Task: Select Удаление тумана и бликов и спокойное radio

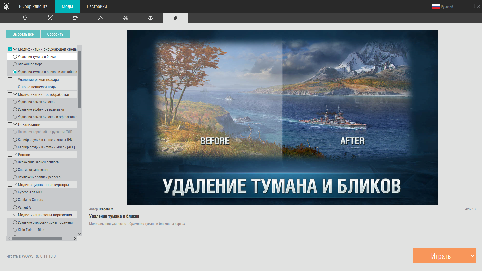Action: (15, 72)
